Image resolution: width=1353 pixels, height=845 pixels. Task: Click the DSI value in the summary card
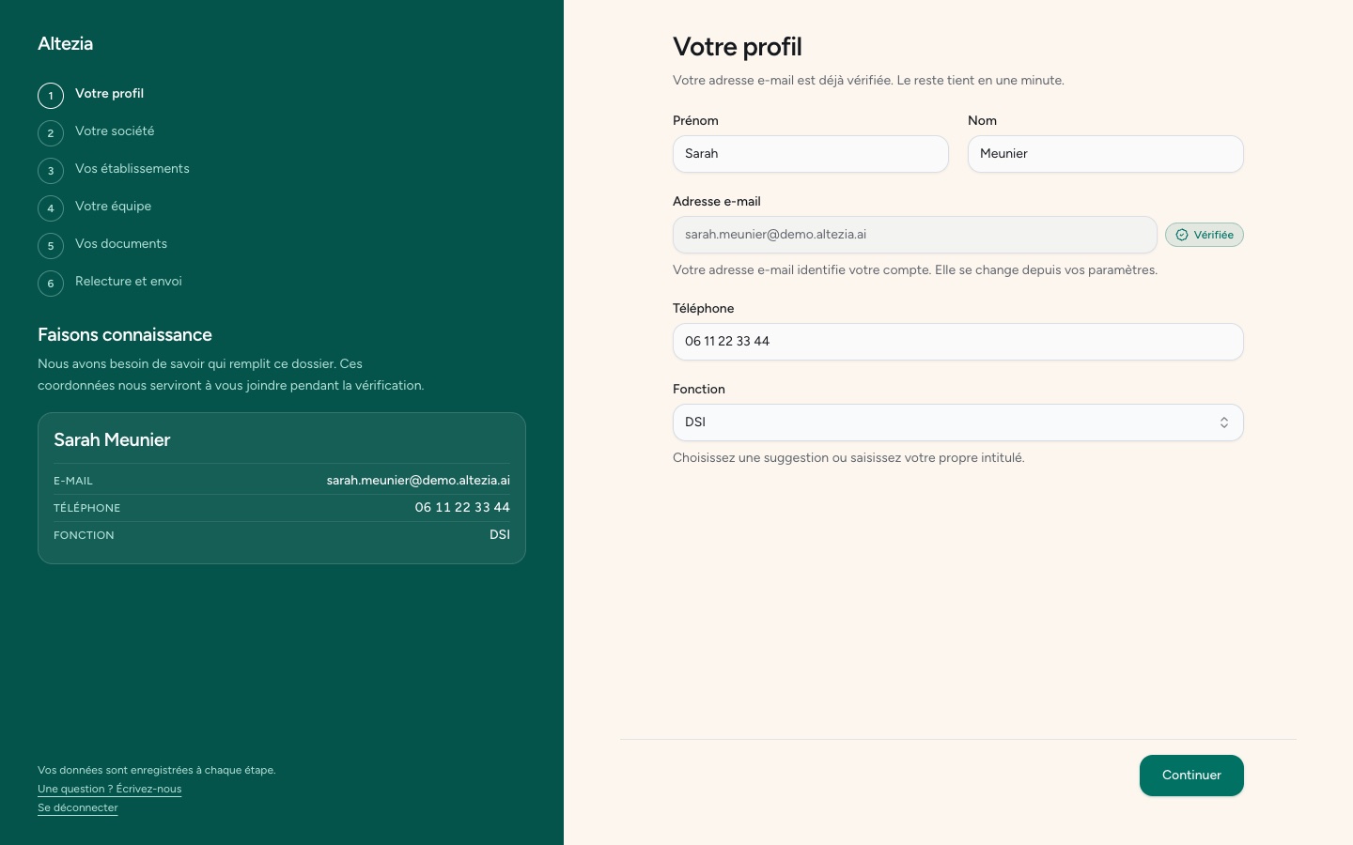point(500,535)
